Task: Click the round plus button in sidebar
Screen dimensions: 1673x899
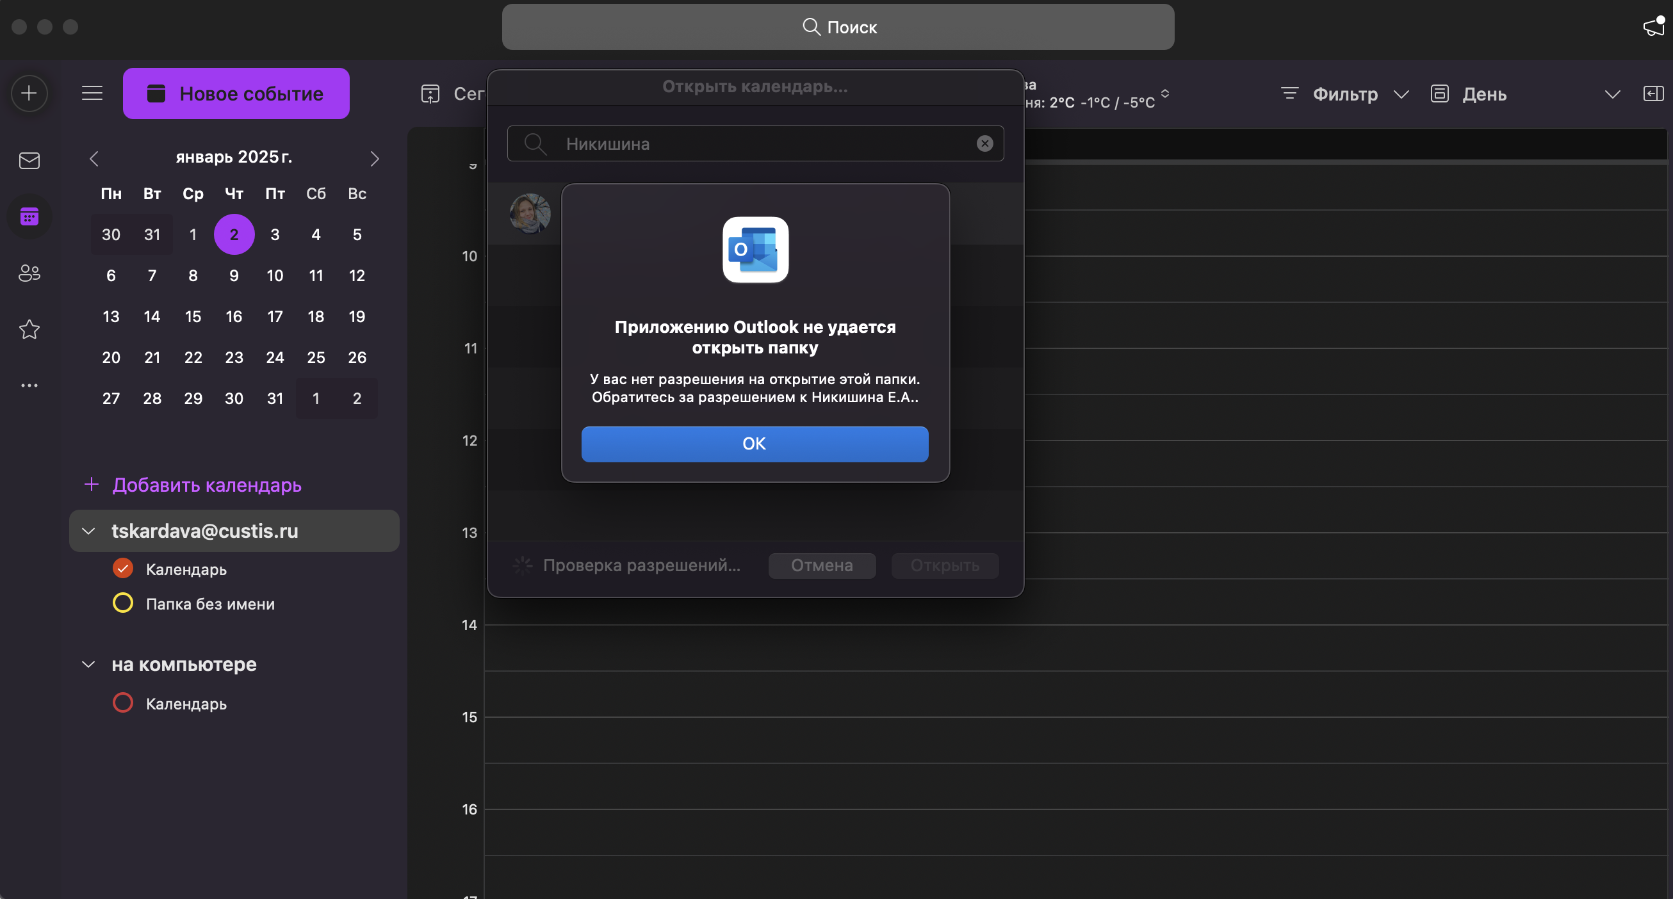Action: [x=29, y=93]
